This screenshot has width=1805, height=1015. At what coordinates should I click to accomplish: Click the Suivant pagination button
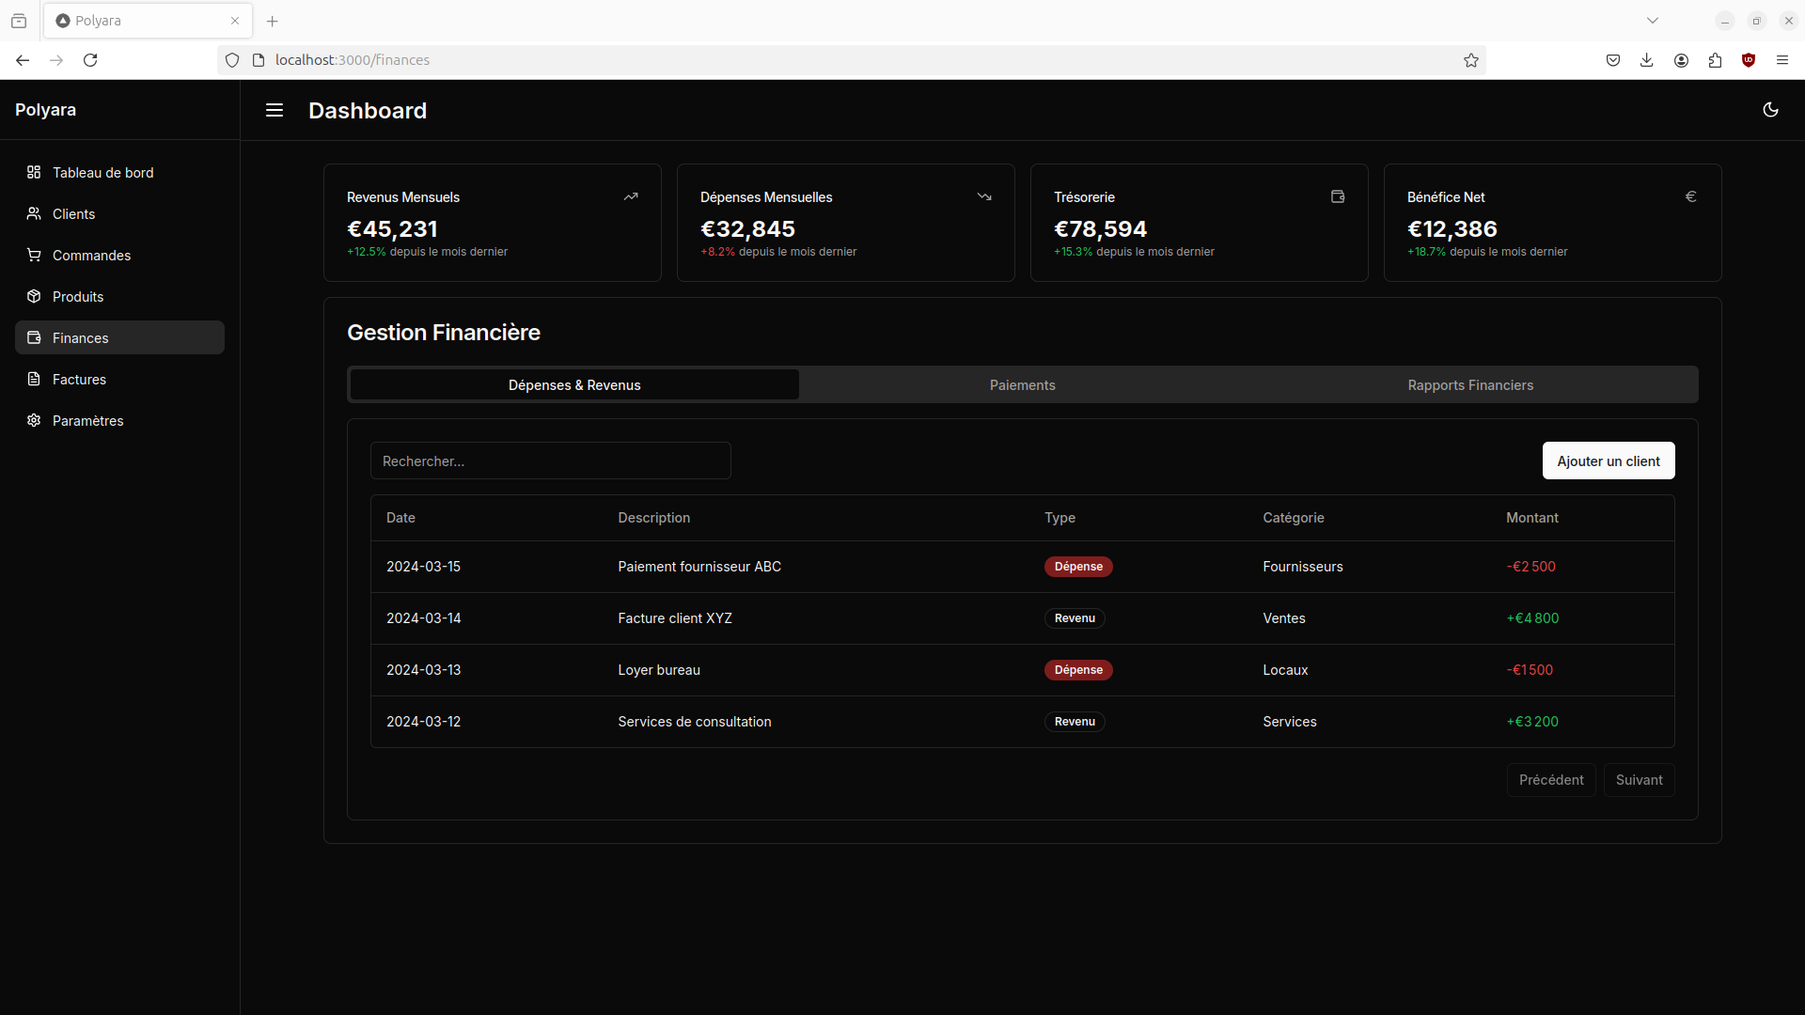[x=1639, y=779]
